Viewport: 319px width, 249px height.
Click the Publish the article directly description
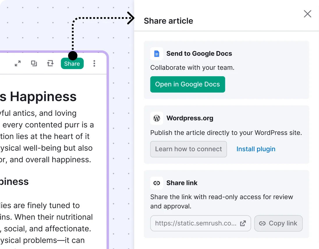(x=226, y=133)
